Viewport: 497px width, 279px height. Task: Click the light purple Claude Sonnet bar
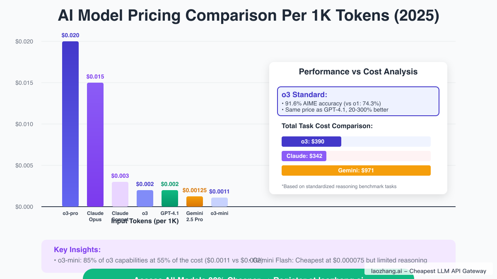point(120,194)
